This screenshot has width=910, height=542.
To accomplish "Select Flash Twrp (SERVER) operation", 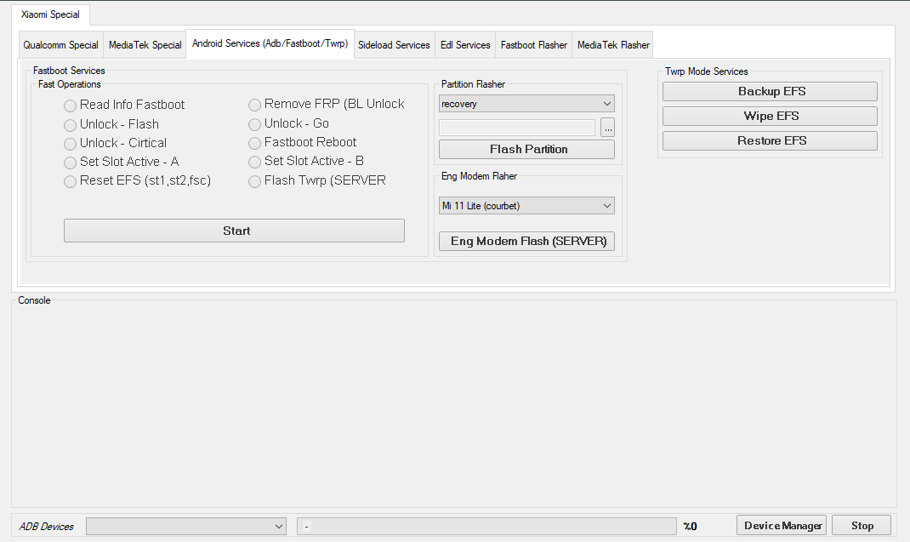I will (254, 180).
